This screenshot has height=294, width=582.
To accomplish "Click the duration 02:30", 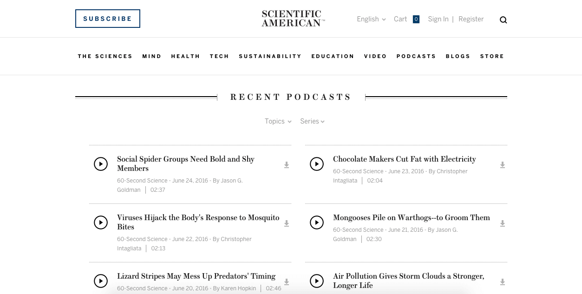I will pyautogui.click(x=374, y=239).
